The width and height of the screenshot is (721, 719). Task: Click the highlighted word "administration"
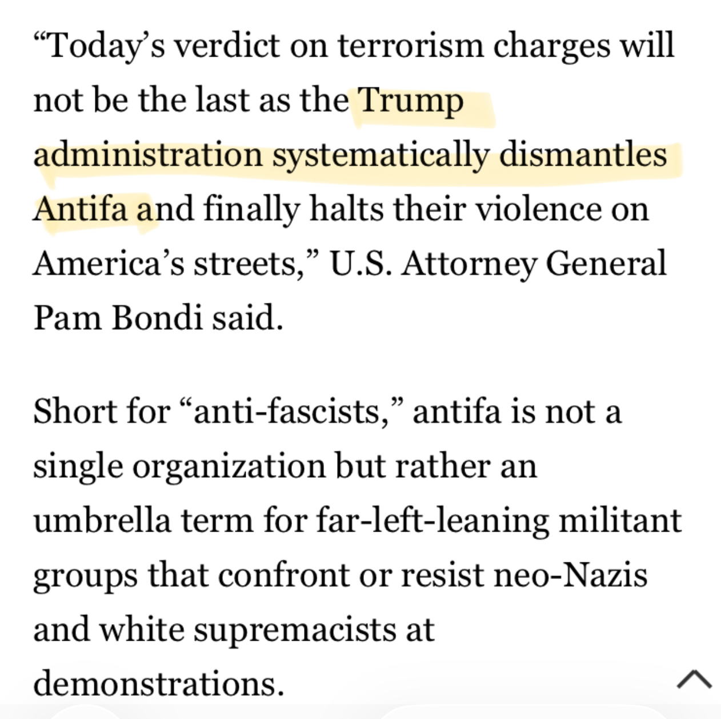[x=147, y=155]
